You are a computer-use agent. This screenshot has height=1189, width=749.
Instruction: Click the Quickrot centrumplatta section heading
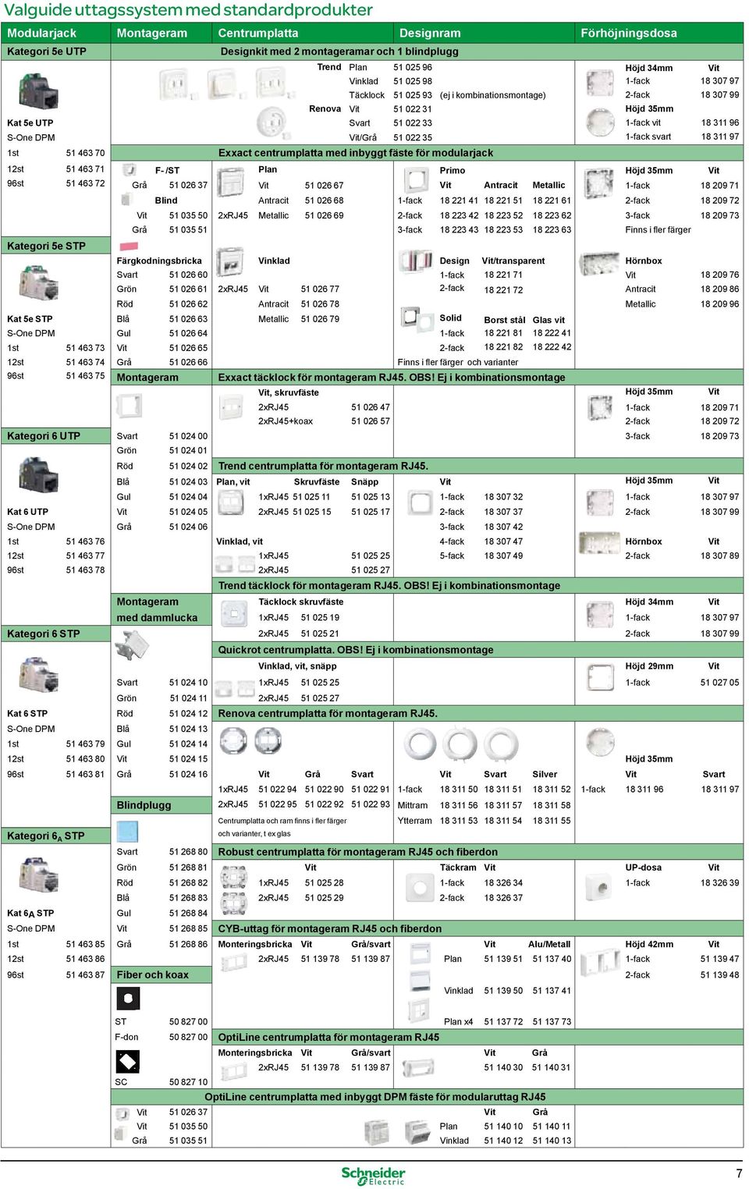click(x=356, y=649)
